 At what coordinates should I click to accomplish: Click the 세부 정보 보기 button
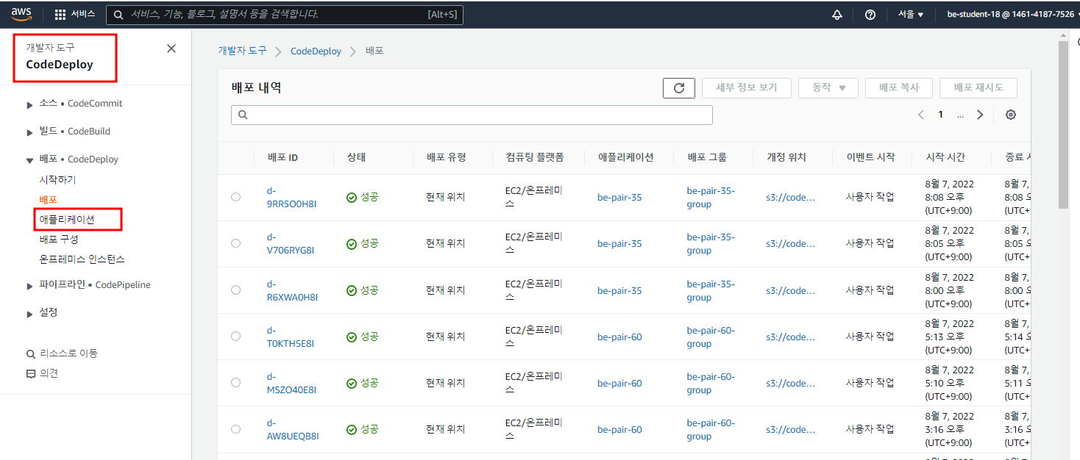tap(747, 88)
